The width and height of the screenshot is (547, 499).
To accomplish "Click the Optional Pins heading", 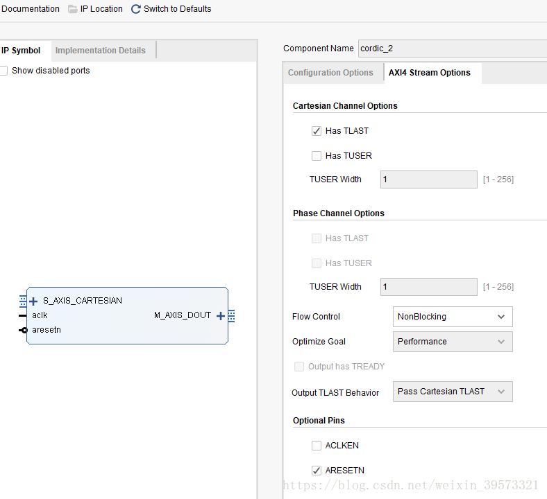I will click(319, 421).
